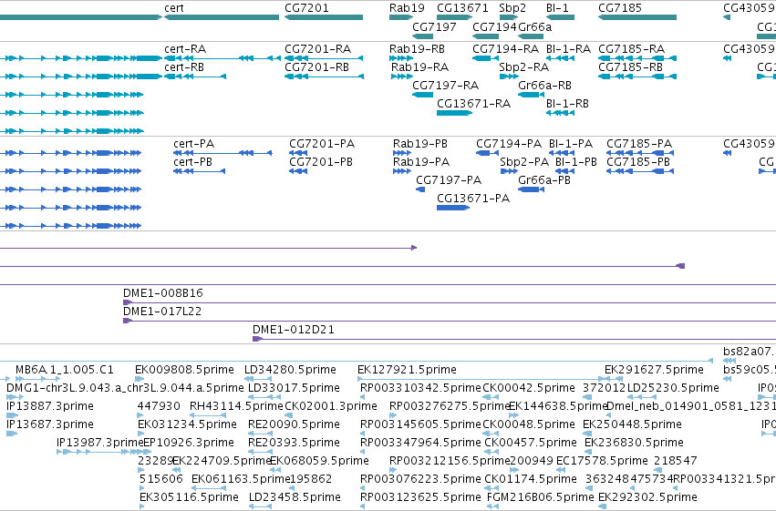Select the EK291627.5prime EST label
This screenshot has width=776, height=511.
click(654, 370)
